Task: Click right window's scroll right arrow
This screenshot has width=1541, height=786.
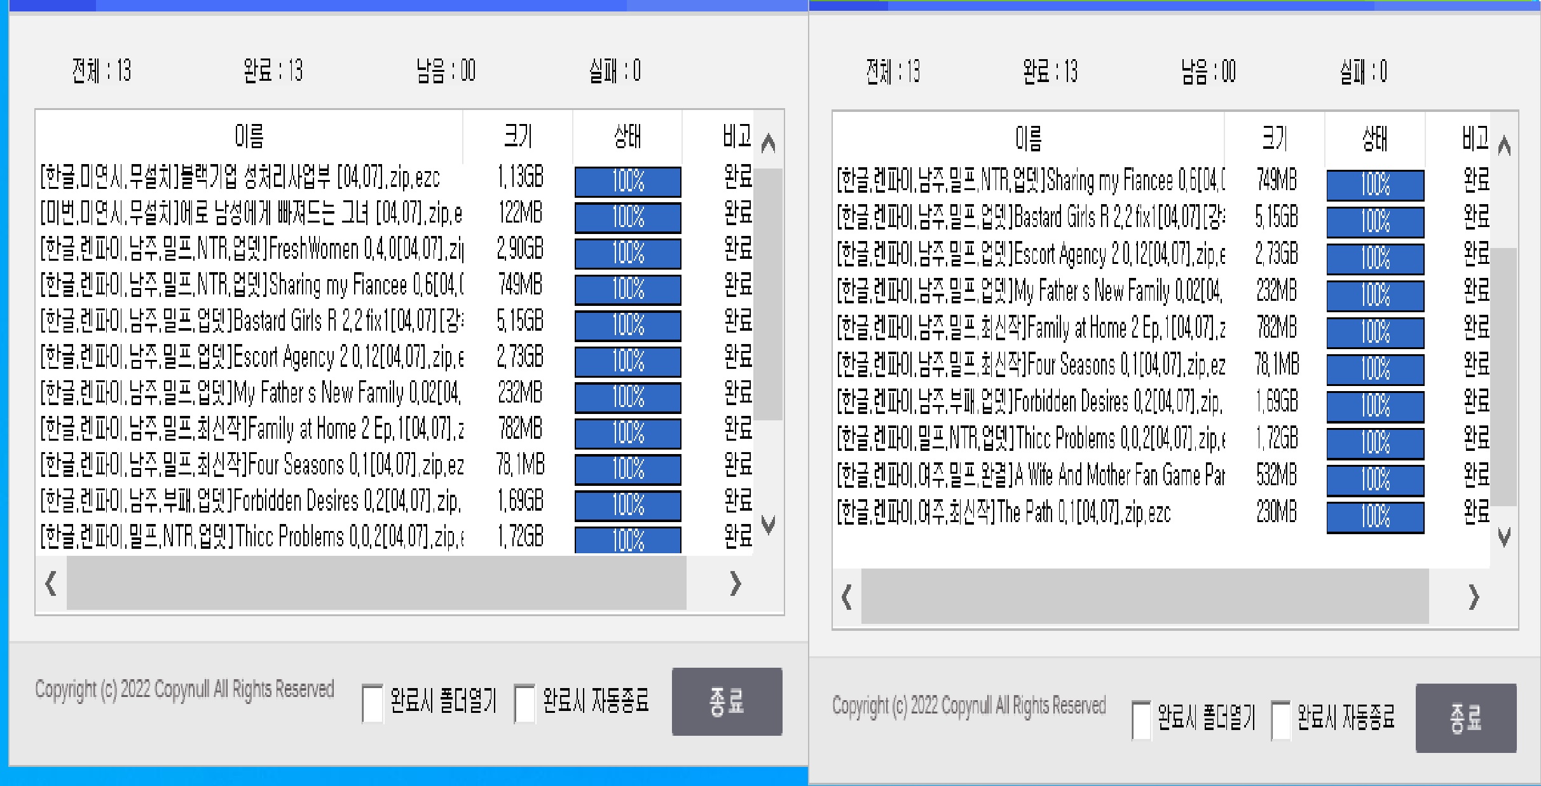Action: click(x=1474, y=597)
